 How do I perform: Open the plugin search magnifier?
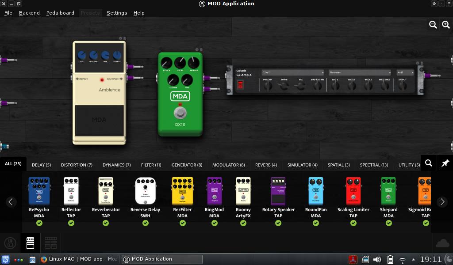click(428, 163)
